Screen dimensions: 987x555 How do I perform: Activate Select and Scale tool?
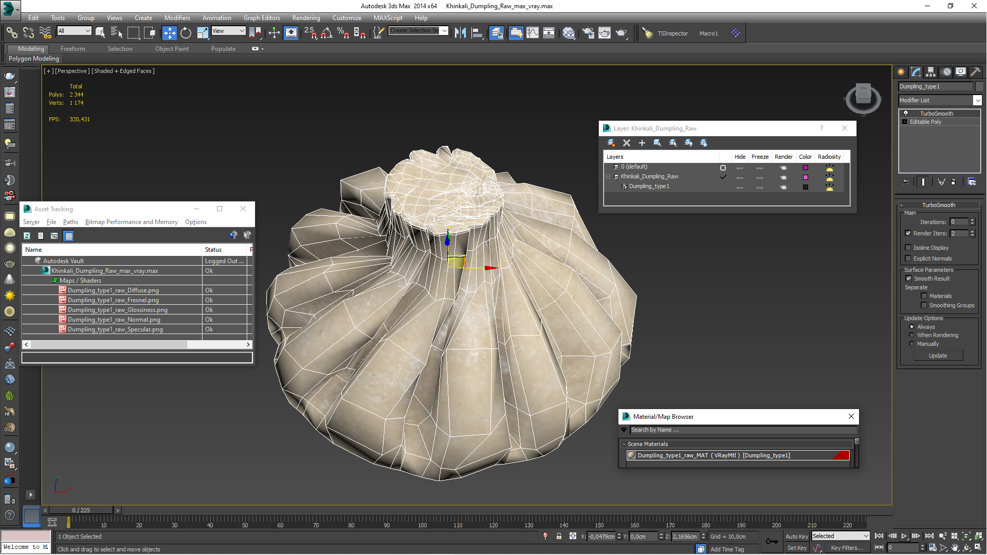click(x=203, y=33)
